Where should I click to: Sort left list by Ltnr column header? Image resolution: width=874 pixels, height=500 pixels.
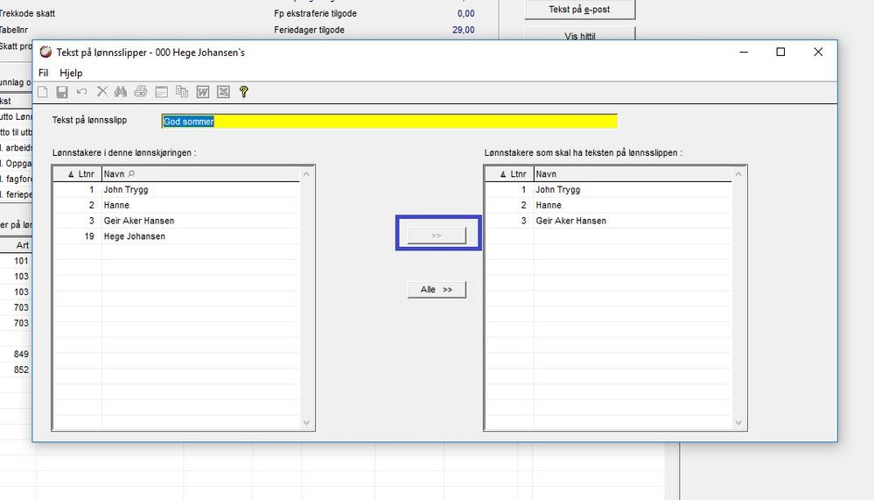point(78,174)
